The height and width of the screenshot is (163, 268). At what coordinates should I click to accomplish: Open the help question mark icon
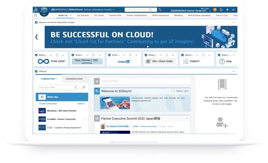click(x=222, y=61)
